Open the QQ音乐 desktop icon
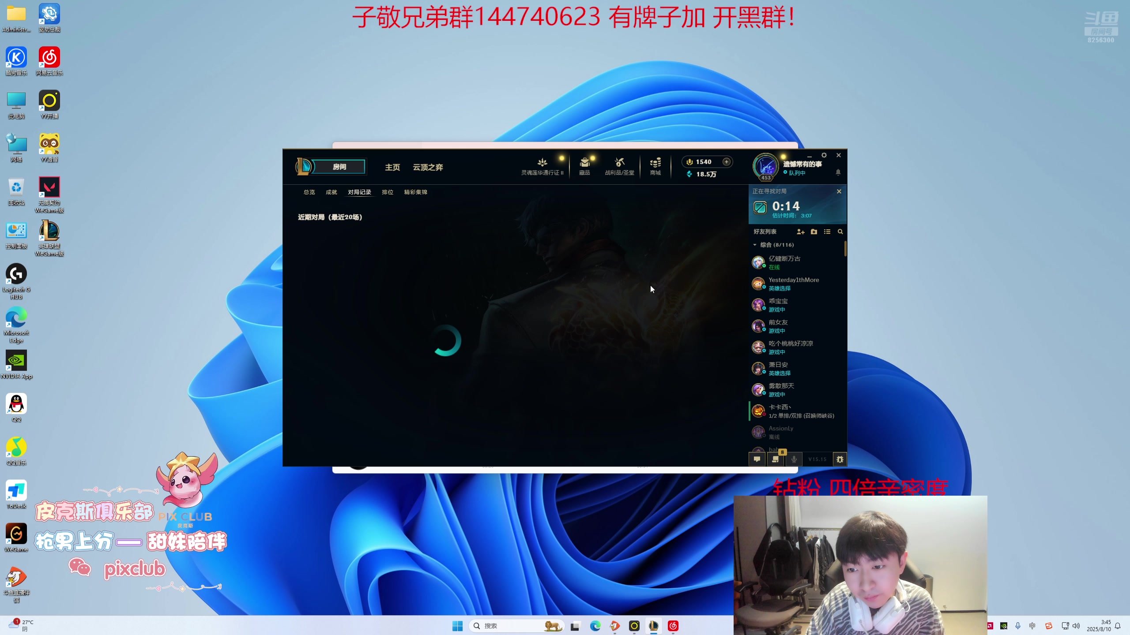This screenshot has height=635, width=1130. [x=16, y=451]
